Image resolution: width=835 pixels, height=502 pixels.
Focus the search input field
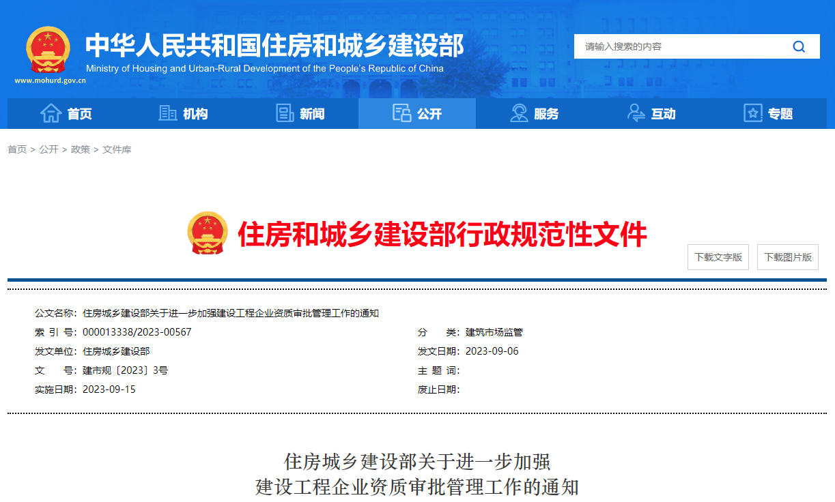point(683,46)
